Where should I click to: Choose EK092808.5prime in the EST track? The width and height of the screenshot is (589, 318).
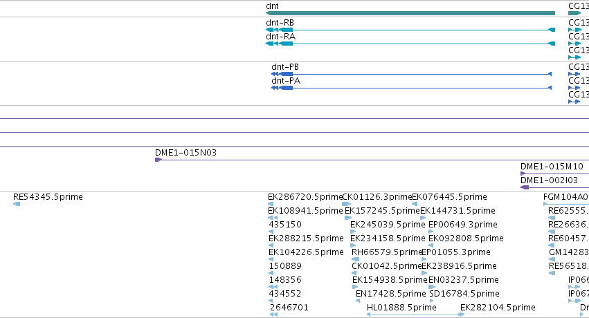coord(466,238)
